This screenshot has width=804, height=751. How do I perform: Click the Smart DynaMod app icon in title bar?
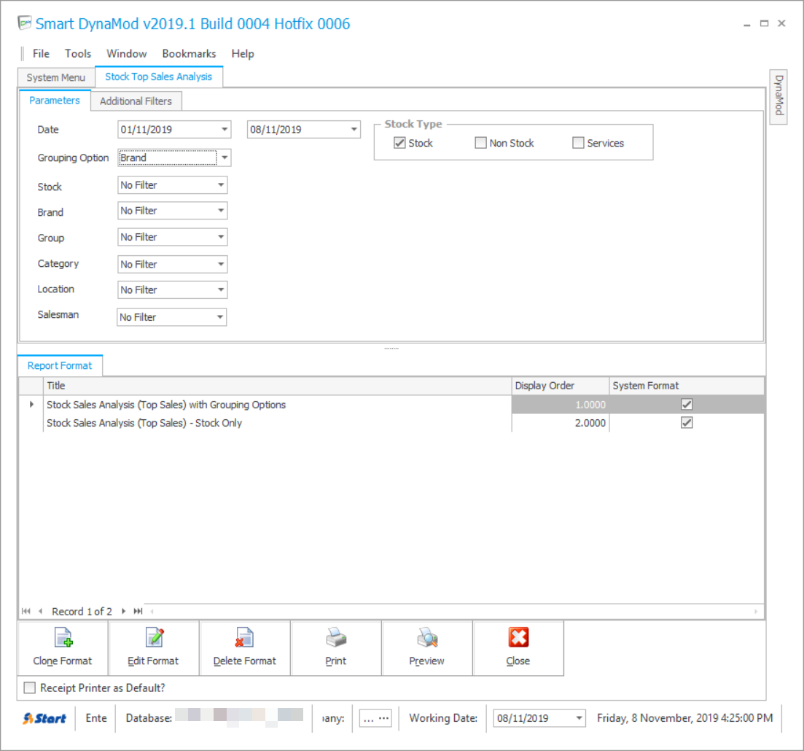click(x=25, y=23)
